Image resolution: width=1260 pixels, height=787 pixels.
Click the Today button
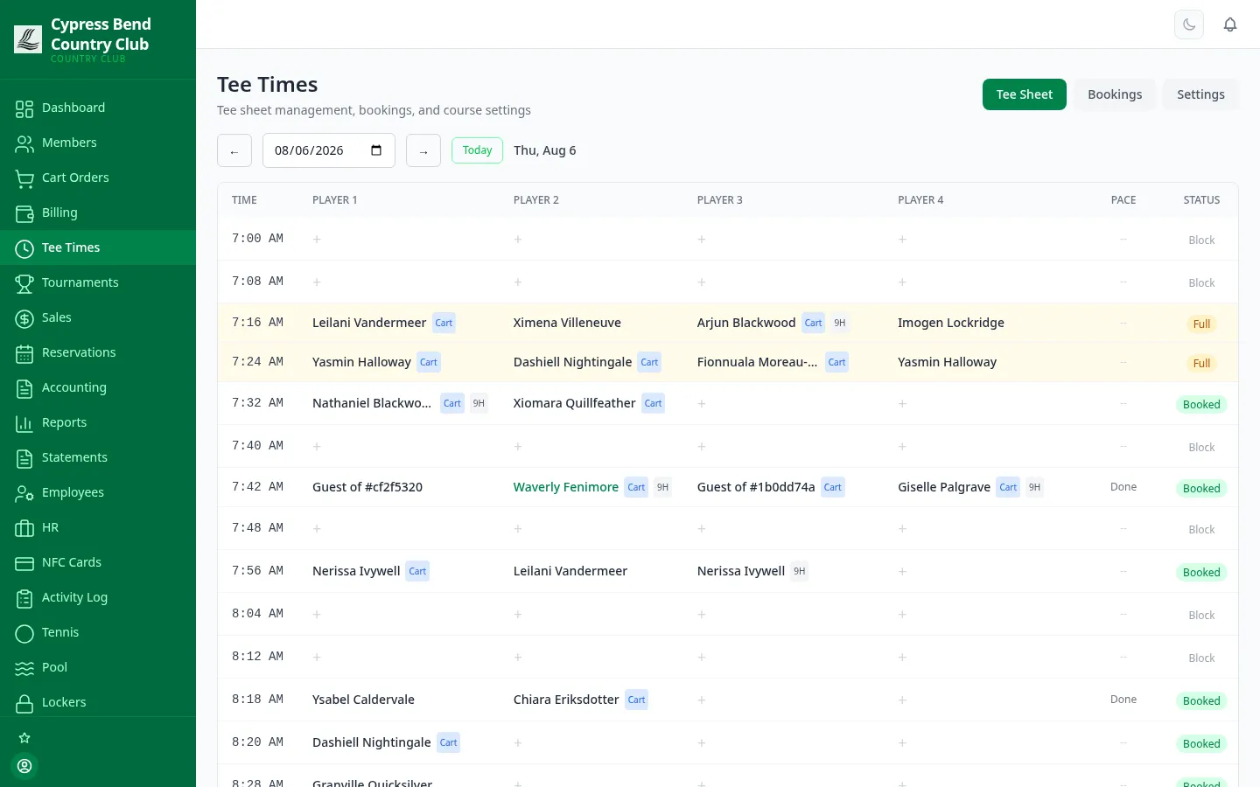click(477, 150)
